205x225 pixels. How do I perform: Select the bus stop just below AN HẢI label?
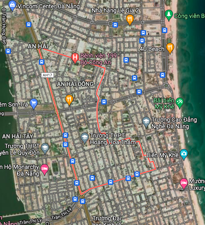pyautogui.click(x=42, y=62)
